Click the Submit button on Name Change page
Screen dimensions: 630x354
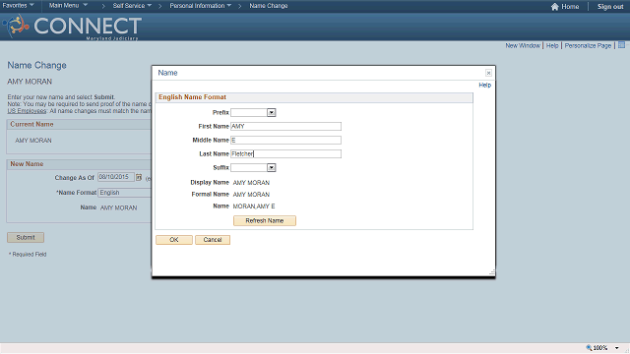(x=26, y=238)
